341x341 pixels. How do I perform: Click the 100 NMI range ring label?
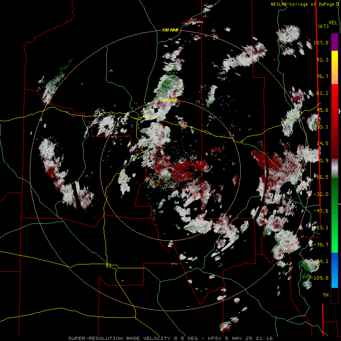[x=170, y=30]
